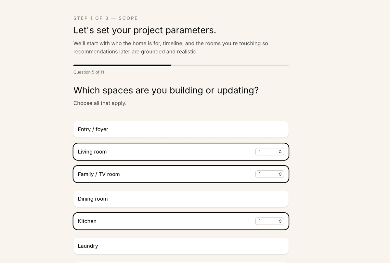Open the Kitchen quantity dropdown

[269, 221]
